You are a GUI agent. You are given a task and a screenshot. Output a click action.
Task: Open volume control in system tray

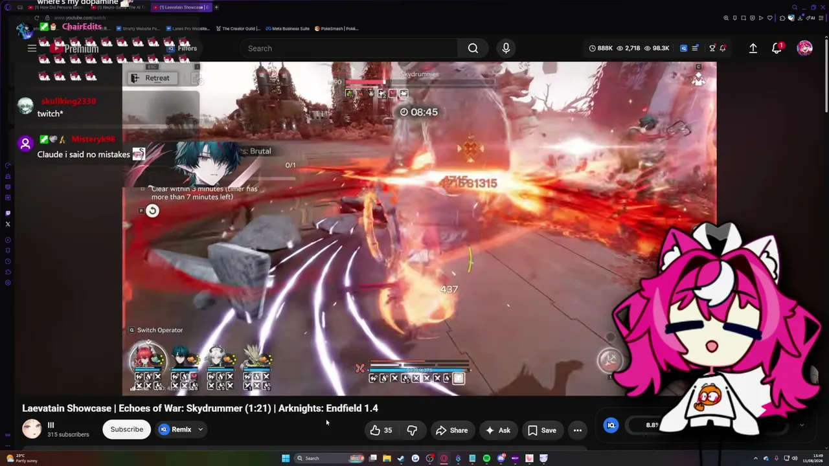[x=795, y=458]
